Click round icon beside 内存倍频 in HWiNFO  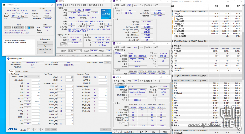pyautogui.click(x=172, y=51)
